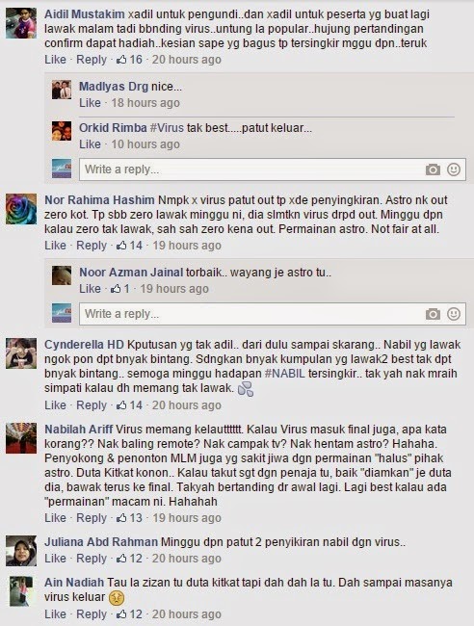The width and height of the screenshot is (474, 626).
Task: Open the #NABIL hashtag link
Action: [285, 374]
